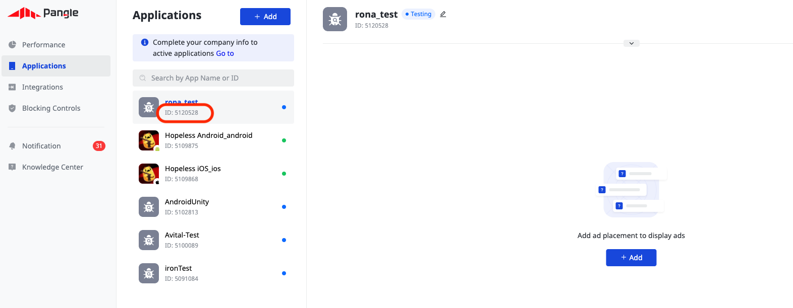
Task: Open Performance via its pie chart icon
Action: tap(12, 45)
